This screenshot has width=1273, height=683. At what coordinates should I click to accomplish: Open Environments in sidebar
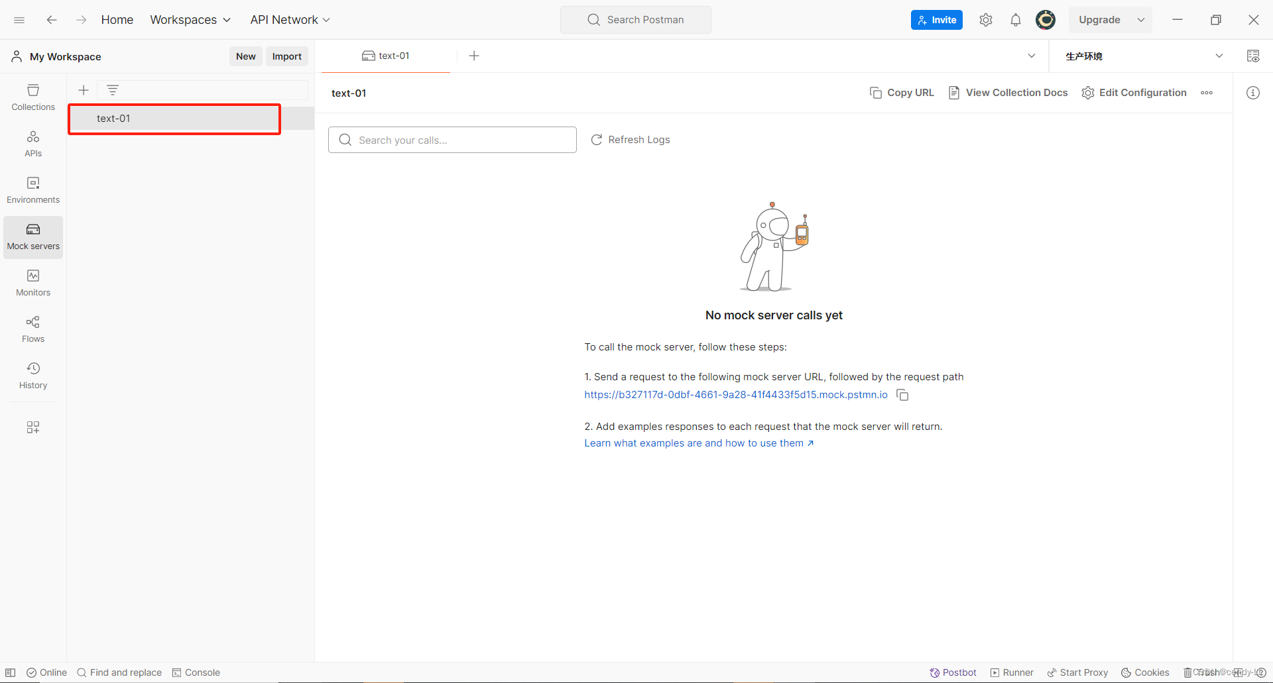33,190
